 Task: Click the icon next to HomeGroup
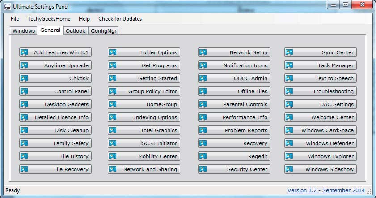pos(113,104)
